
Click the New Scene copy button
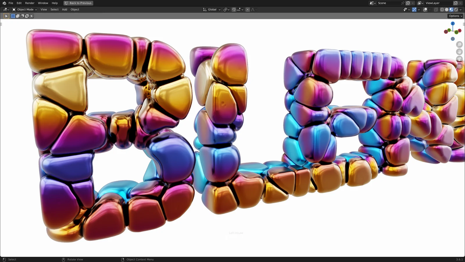tap(407, 3)
